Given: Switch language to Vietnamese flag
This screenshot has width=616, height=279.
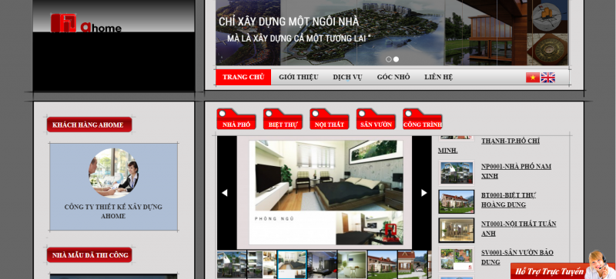Looking at the screenshot, I should tap(532, 78).
